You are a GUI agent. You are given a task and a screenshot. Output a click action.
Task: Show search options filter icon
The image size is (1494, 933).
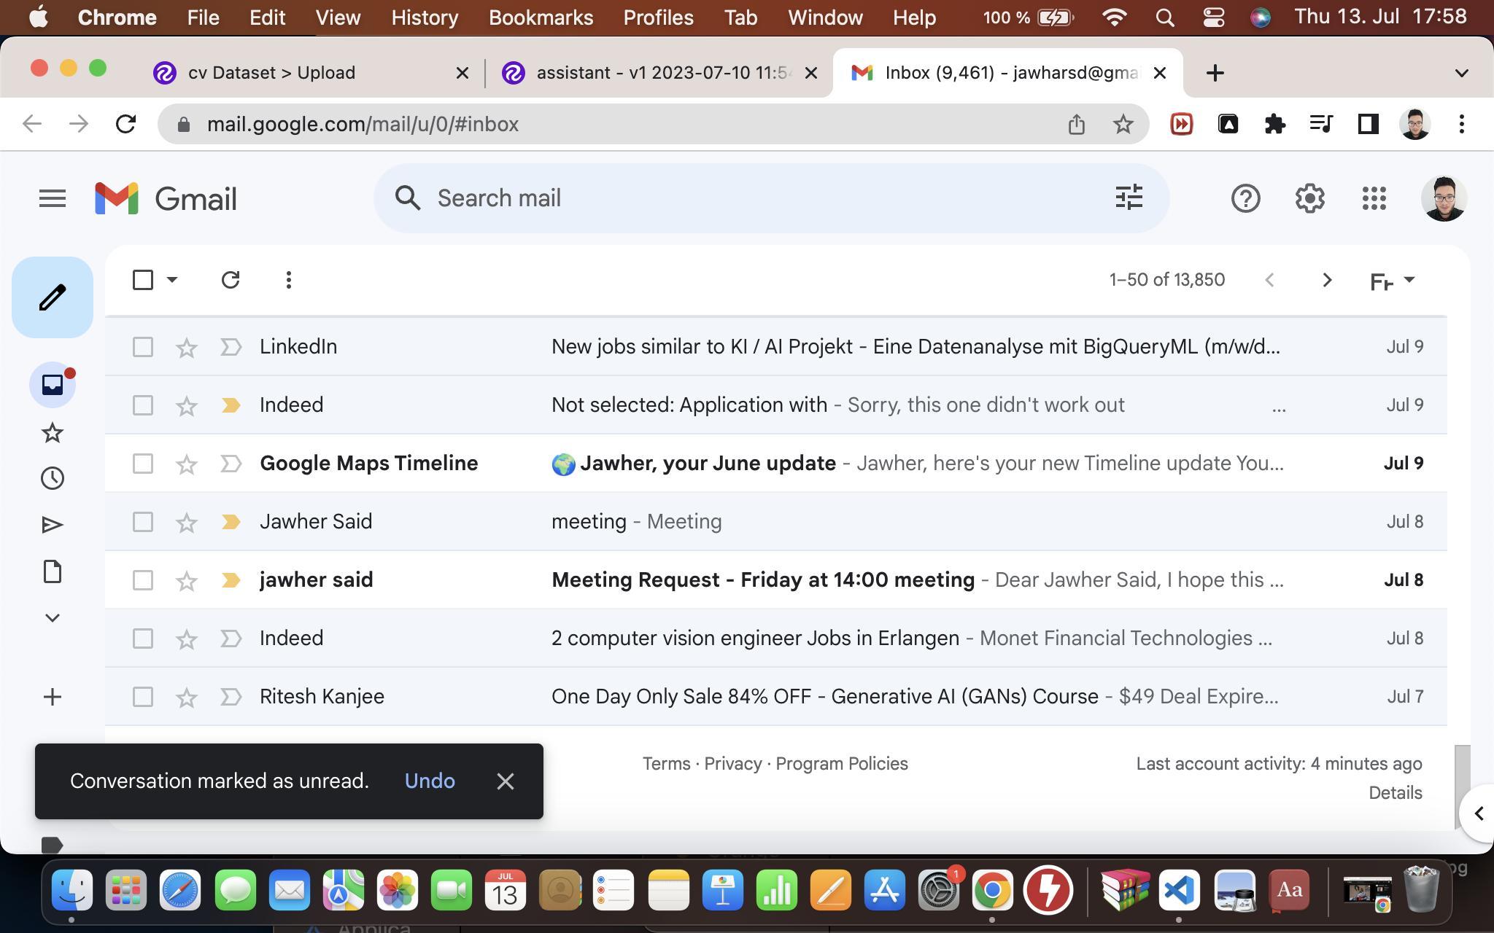pyautogui.click(x=1129, y=198)
